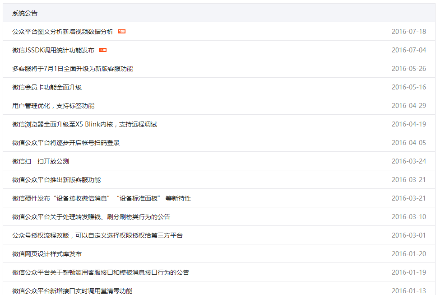436x295 pixels.
Task: Click date 2016-01-20
Action: [409, 254]
